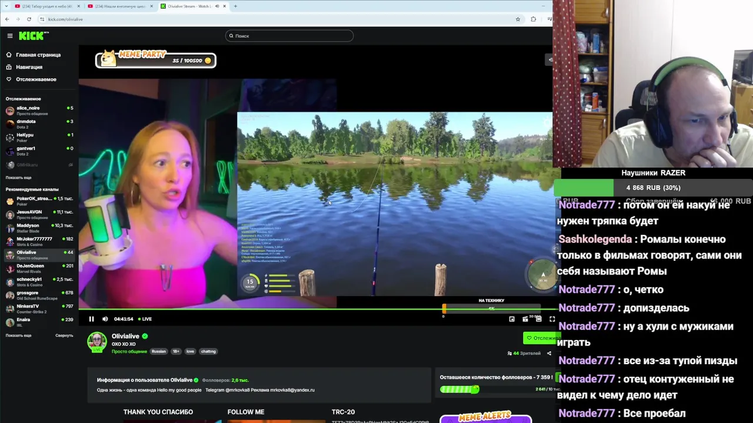Image resolution: width=753 pixels, height=423 pixels.
Task: Open the Kick hamburger menu
Action: (10, 36)
